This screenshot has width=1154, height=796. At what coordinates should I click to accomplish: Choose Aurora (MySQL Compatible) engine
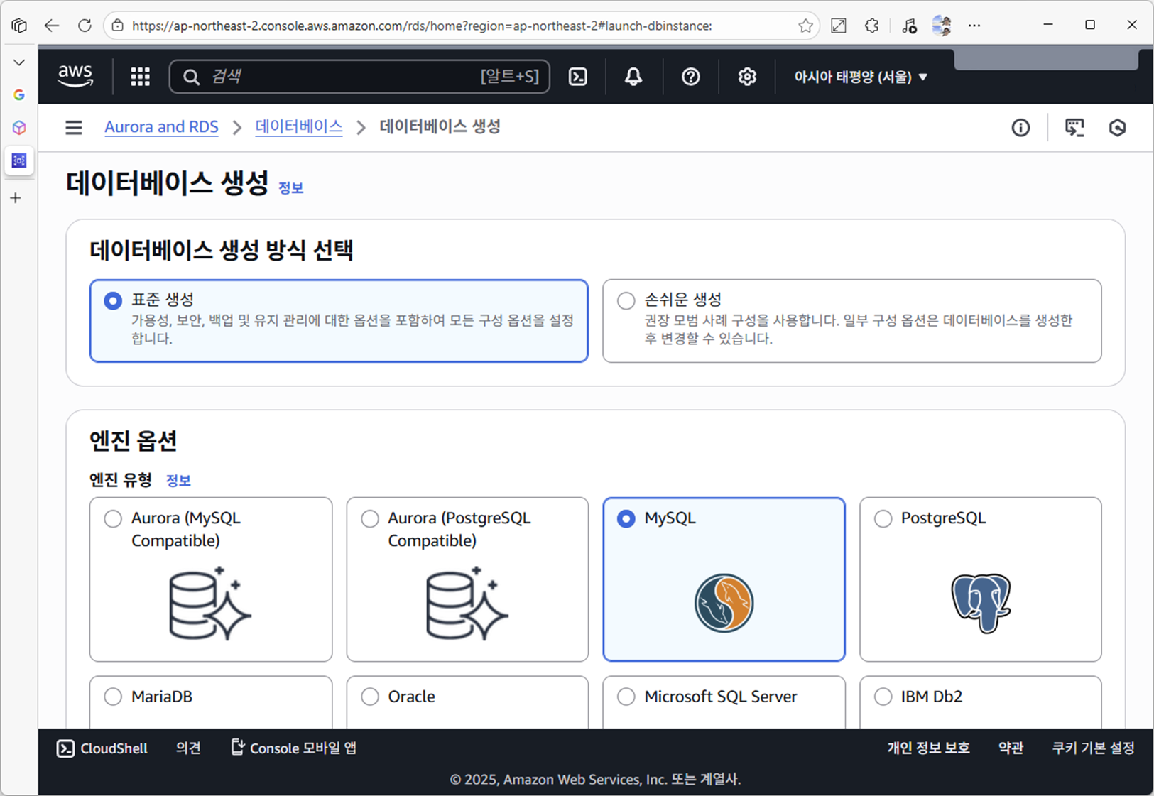coord(113,519)
